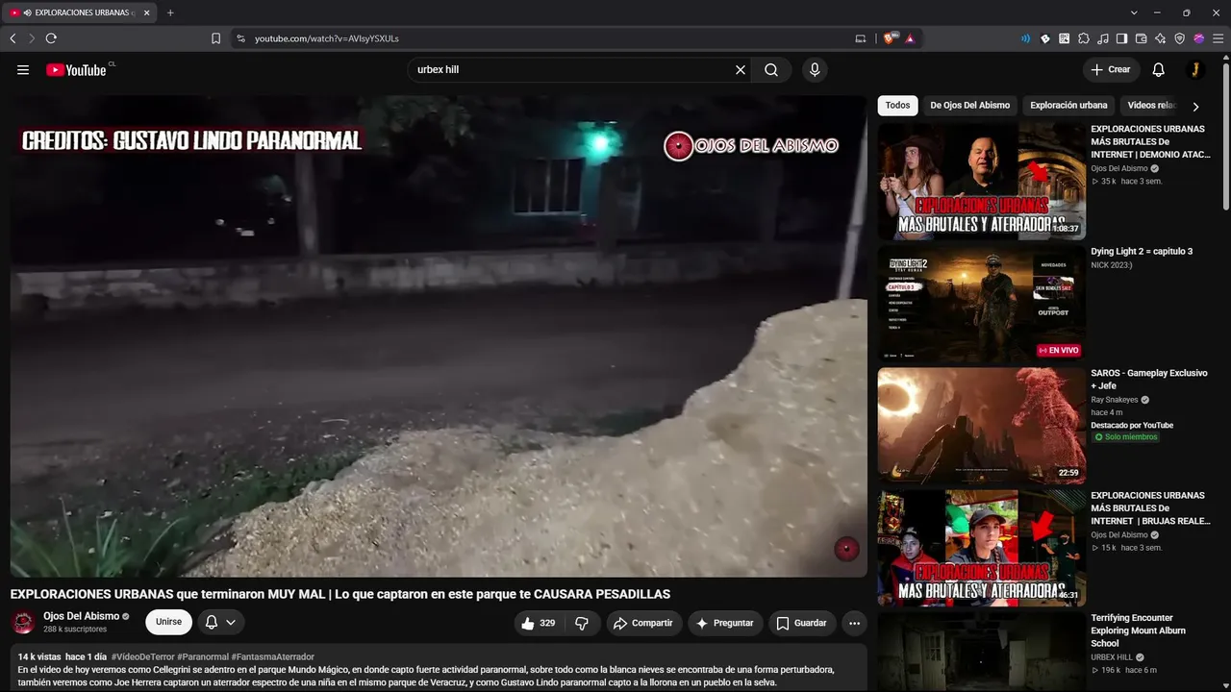Click the install/cast screen icon in address bar
This screenshot has width=1231, height=692.
point(861,38)
